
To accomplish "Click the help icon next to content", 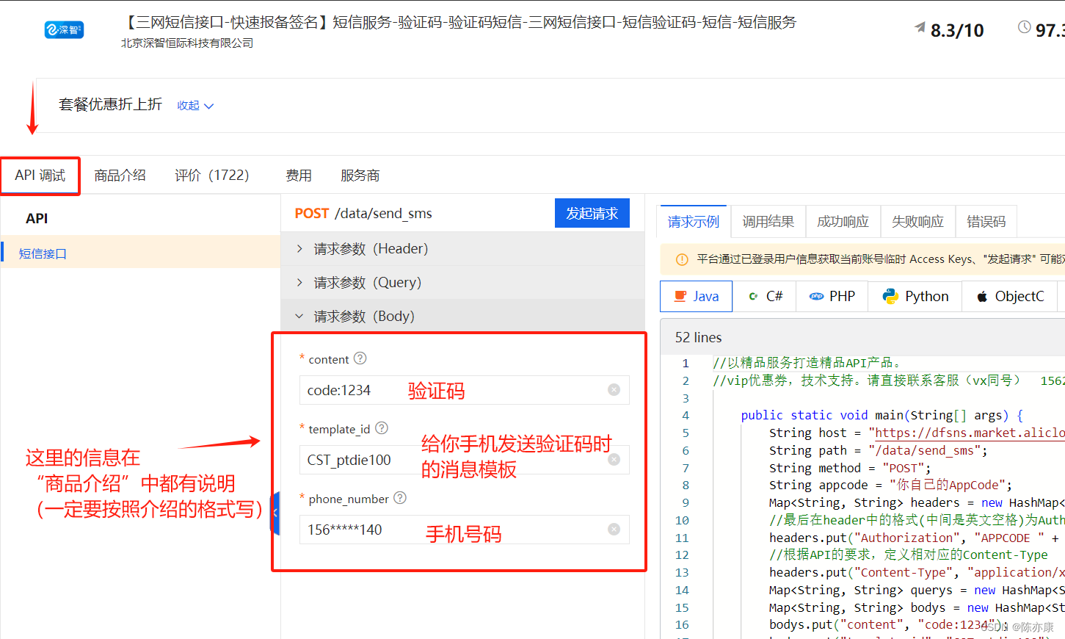I will [x=360, y=358].
